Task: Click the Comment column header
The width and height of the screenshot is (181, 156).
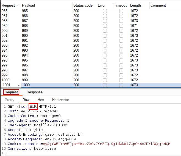Action: (x=165, y=5)
